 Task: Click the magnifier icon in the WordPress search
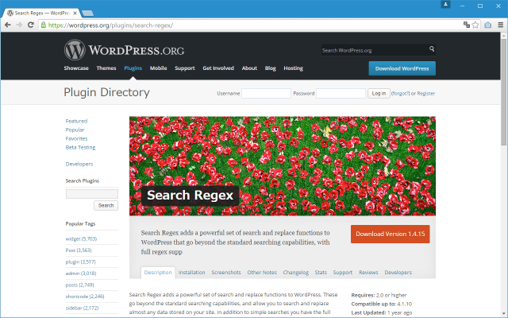point(432,49)
